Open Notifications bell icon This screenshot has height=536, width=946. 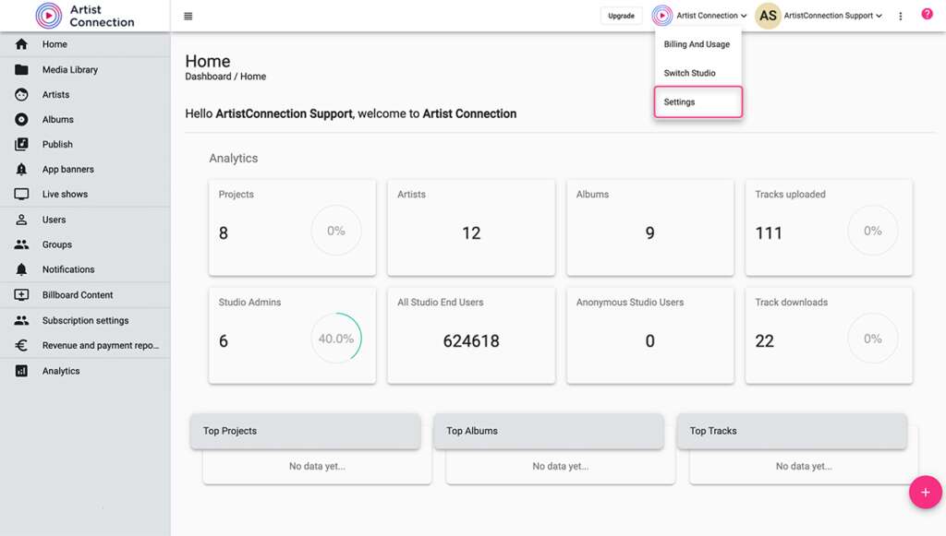point(21,269)
